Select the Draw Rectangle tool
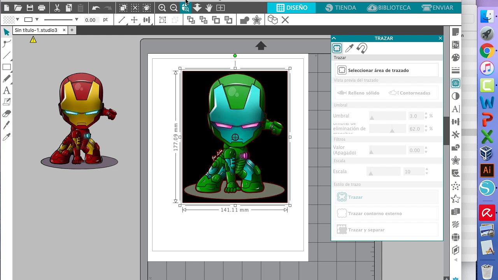Viewport: 498px width, 280px height. click(x=7, y=67)
